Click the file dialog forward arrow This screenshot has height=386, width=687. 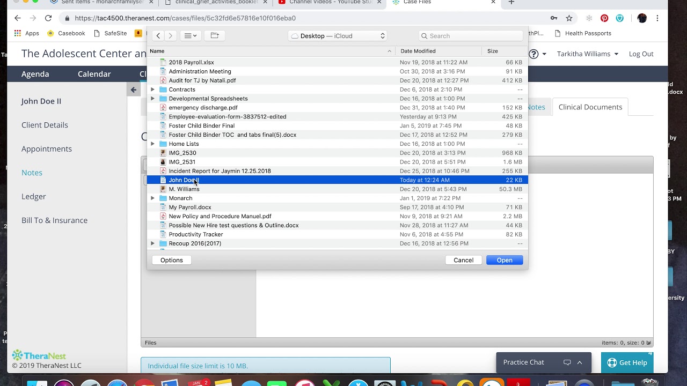coord(170,36)
